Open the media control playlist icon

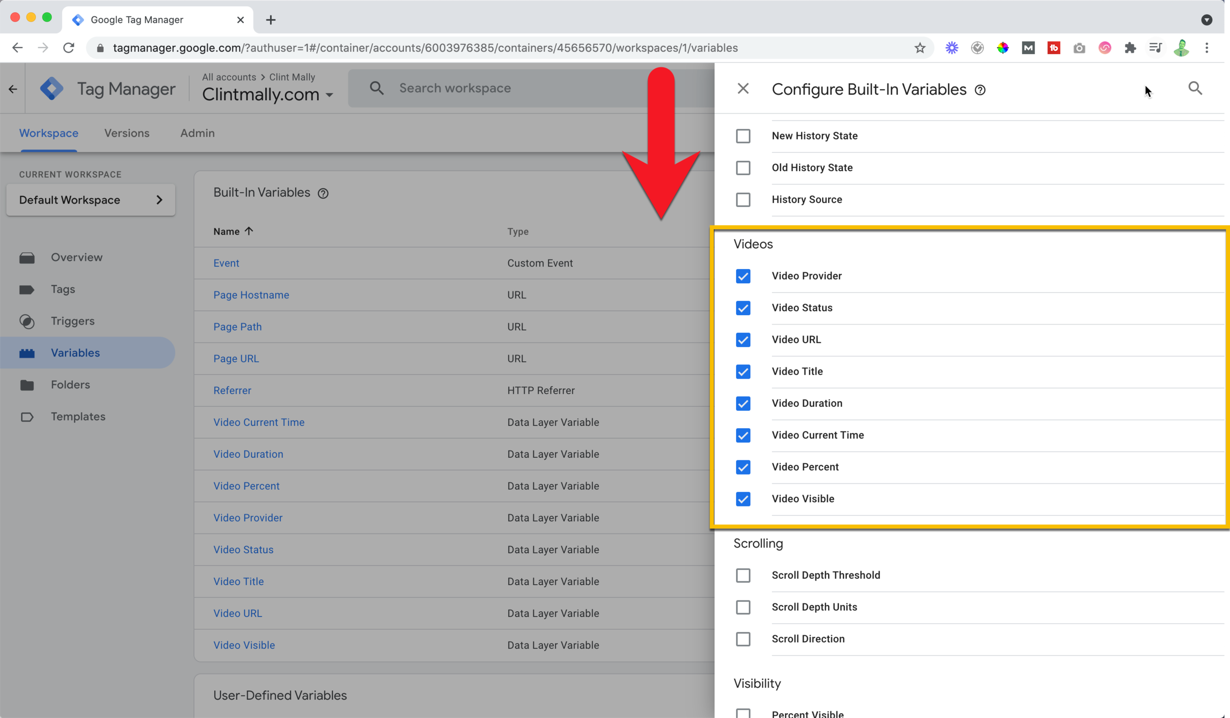(x=1155, y=48)
